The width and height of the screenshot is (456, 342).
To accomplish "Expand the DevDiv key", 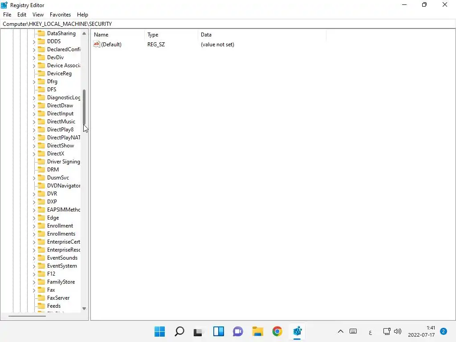I will [34, 57].
